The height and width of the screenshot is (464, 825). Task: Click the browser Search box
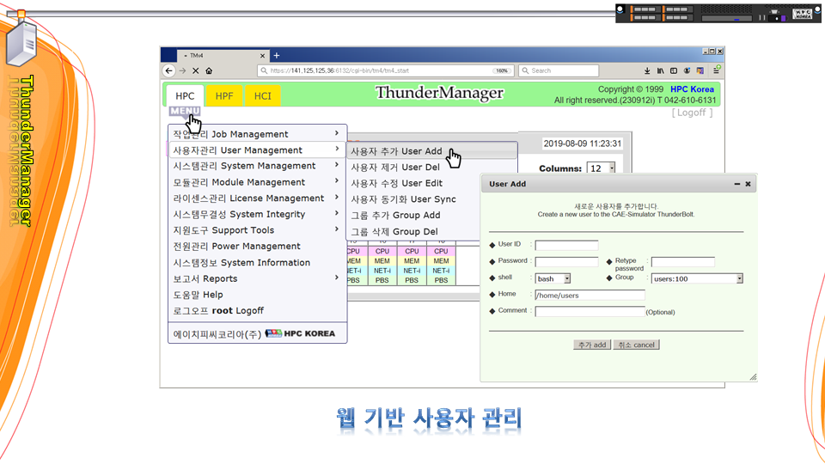click(x=559, y=70)
